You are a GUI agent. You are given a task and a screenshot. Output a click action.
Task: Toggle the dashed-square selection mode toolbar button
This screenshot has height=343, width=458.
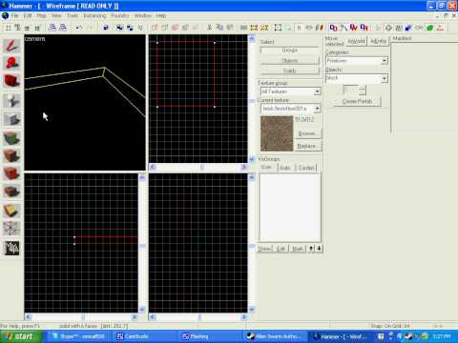(x=278, y=28)
